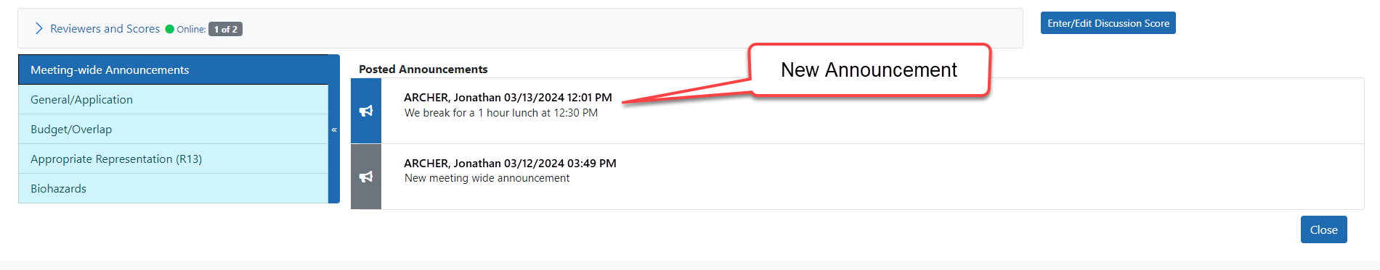Click the green Online status dot
This screenshot has width=1380, height=270.
[169, 29]
